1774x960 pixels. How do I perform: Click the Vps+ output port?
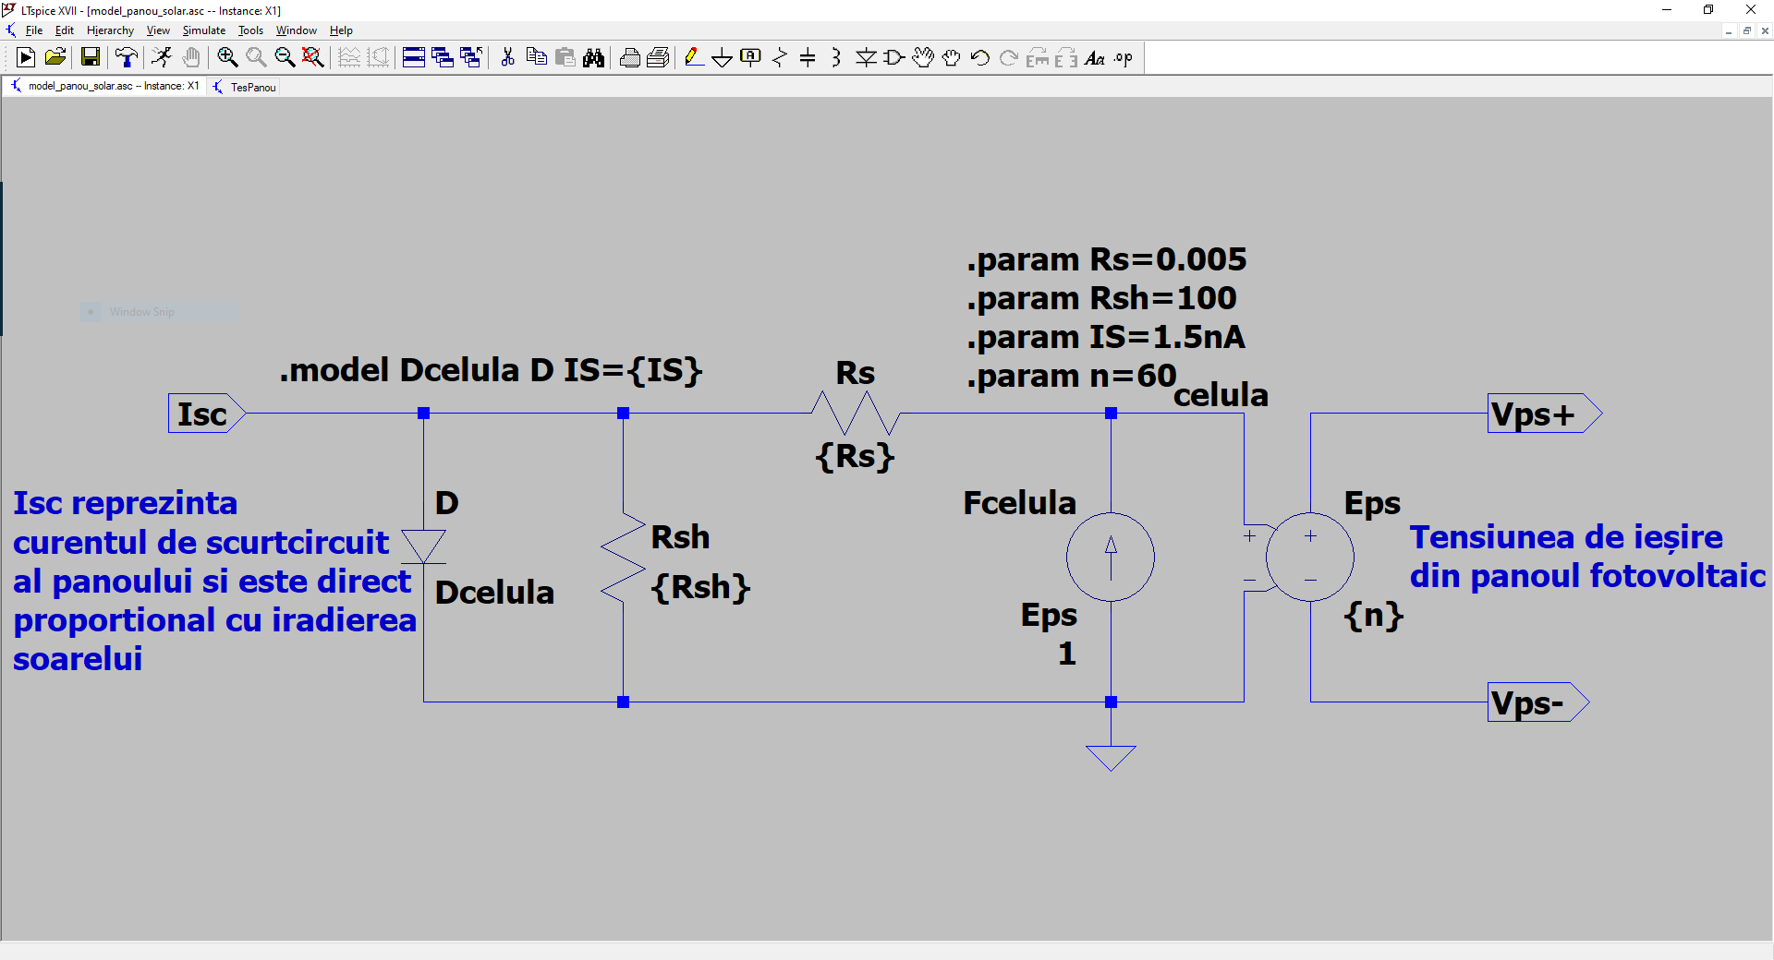pos(1545,414)
